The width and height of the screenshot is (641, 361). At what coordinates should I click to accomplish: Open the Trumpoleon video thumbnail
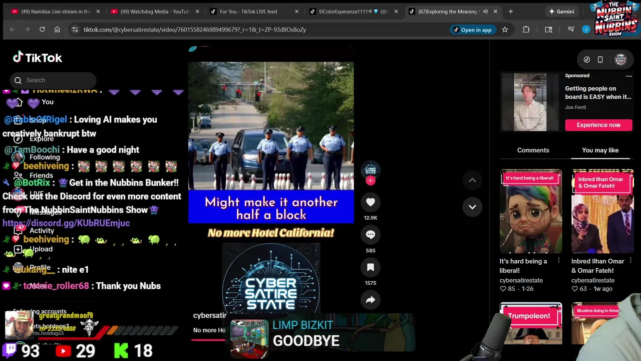pos(531,323)
